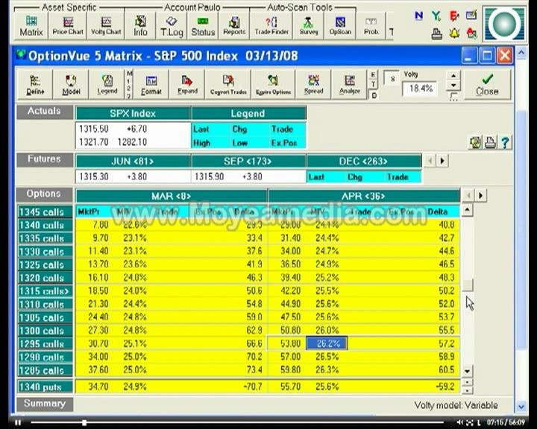537x429 pixels.
Task: Open the Expire Options tool
Action: click(x=273, y=84)
